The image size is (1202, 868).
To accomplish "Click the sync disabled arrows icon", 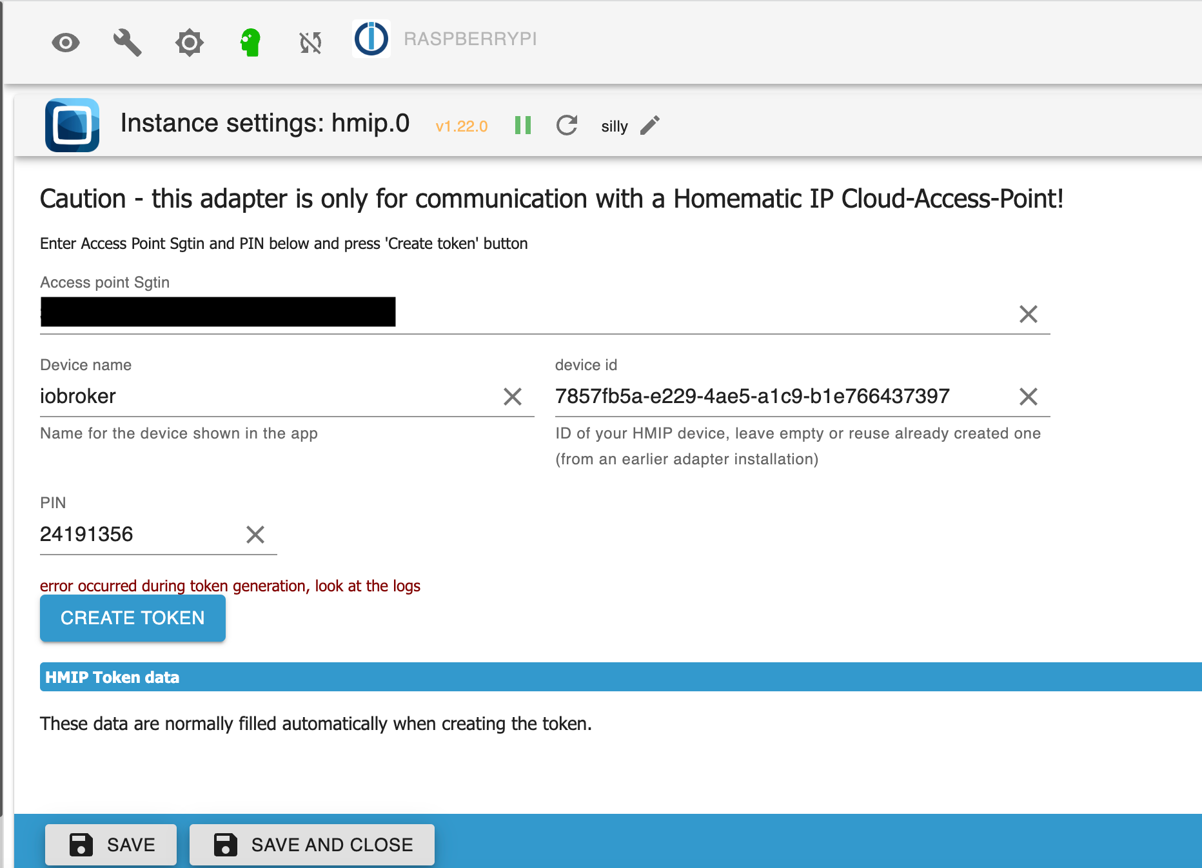I will (310, 43).
